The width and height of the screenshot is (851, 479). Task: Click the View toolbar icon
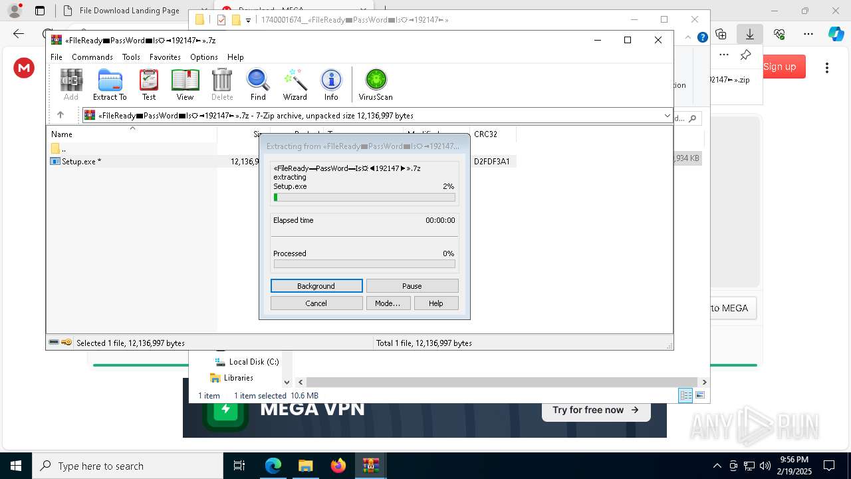point(185,84)
